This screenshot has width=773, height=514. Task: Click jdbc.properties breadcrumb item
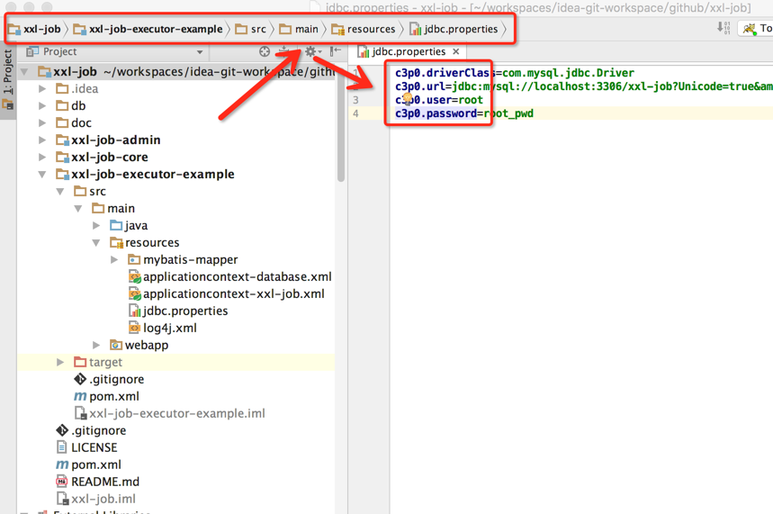(x=454, y=29)
